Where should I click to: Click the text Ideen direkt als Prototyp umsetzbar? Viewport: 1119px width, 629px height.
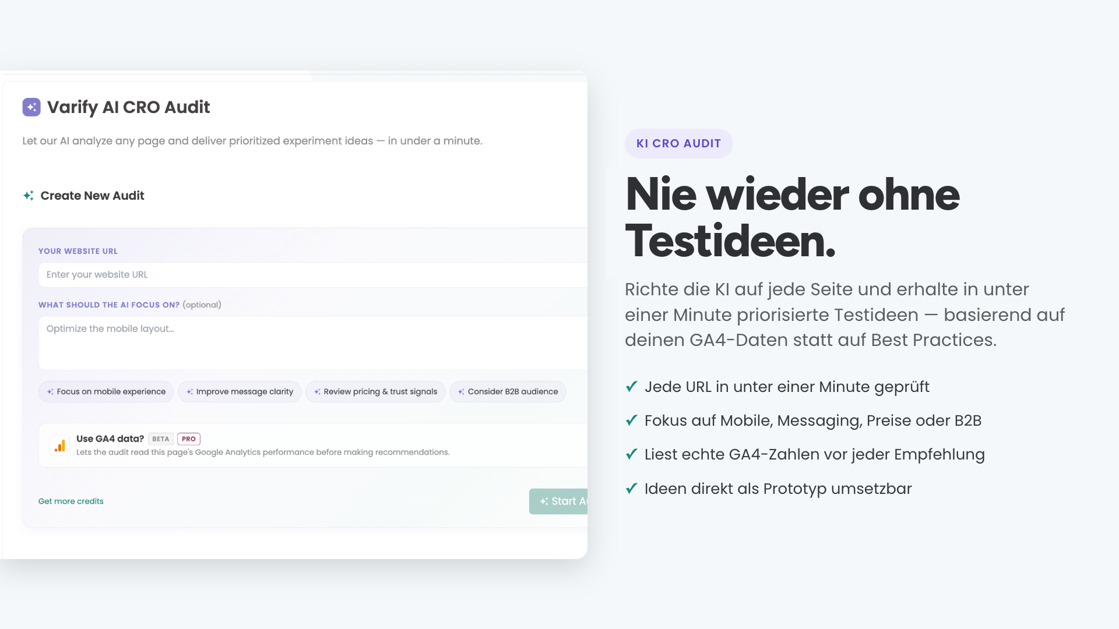pyautogui.click(x=778, y=489)
